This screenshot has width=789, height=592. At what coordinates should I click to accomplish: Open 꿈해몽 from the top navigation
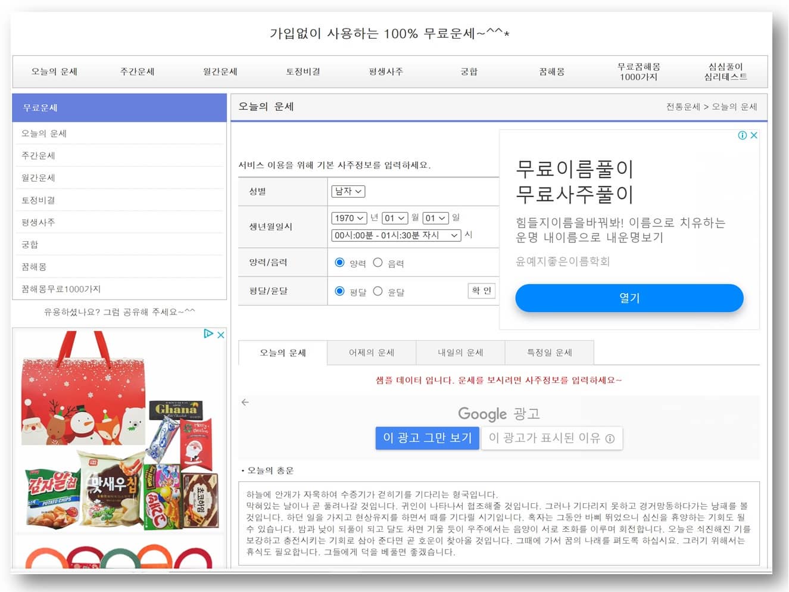click(x=551, y=71)
